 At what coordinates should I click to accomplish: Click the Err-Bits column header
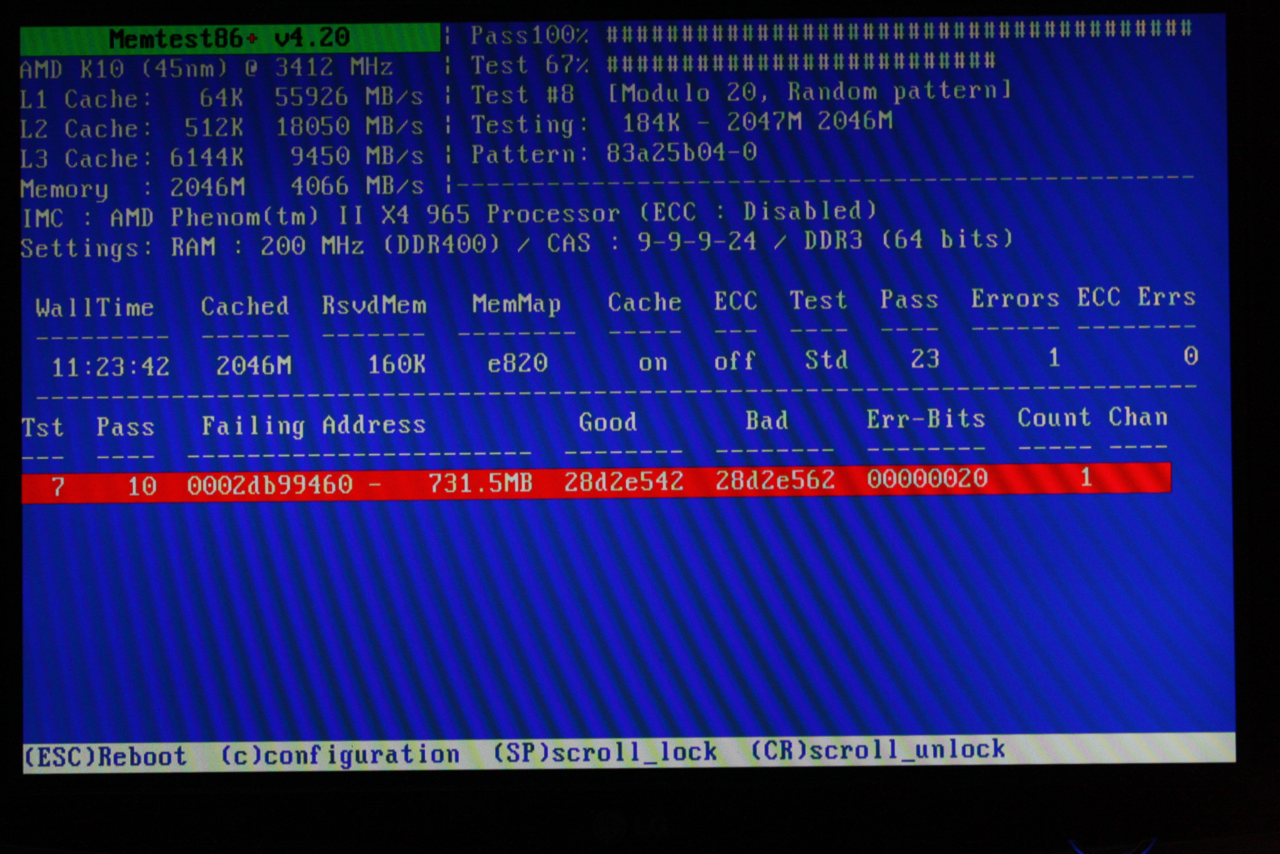tap(926, 419)
